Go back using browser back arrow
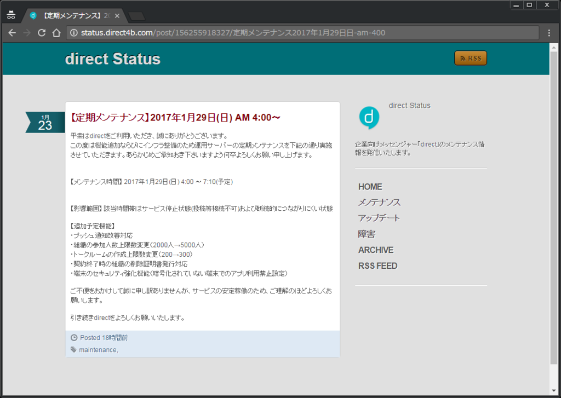The width and height of the screenshot is (561, 398). click(12, 33)
